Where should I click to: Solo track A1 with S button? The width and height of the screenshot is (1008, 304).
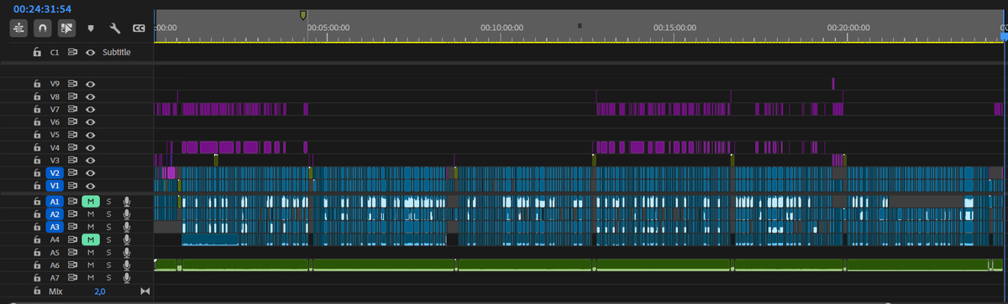[x=108, y=202]
